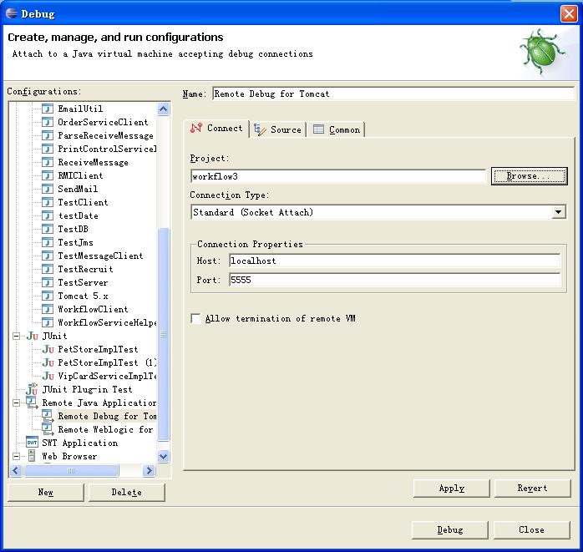Click the ReceiveMessage Java config icon

click(48, 162)
